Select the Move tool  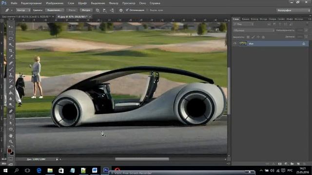pyautogui.click(x=11, y=26)
